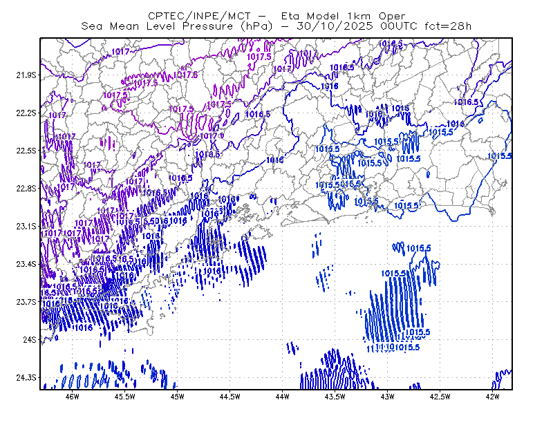Click the 42.5W longitude axis label

(x=440, y=397)
